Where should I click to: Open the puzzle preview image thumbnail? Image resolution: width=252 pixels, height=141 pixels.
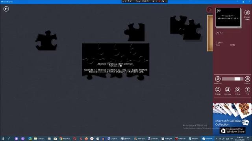point(228,18)
